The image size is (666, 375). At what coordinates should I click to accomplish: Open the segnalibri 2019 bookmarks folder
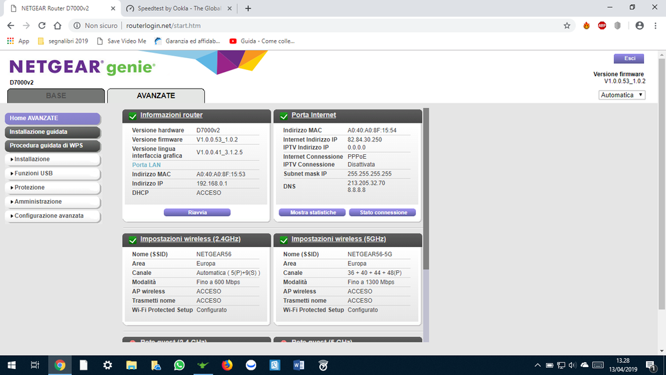[x=63, y=41]
